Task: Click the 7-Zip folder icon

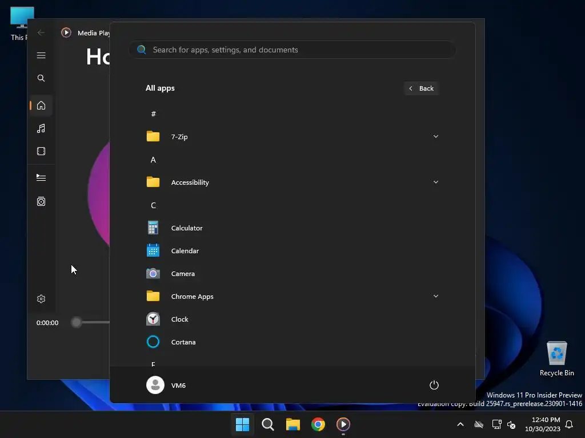Action: (153, 137)
